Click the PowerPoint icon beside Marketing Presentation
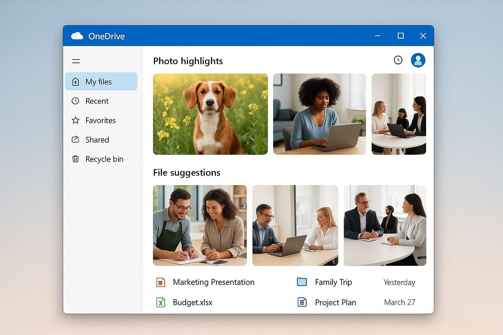Screen dimensions: 503x335 (160, 282)
